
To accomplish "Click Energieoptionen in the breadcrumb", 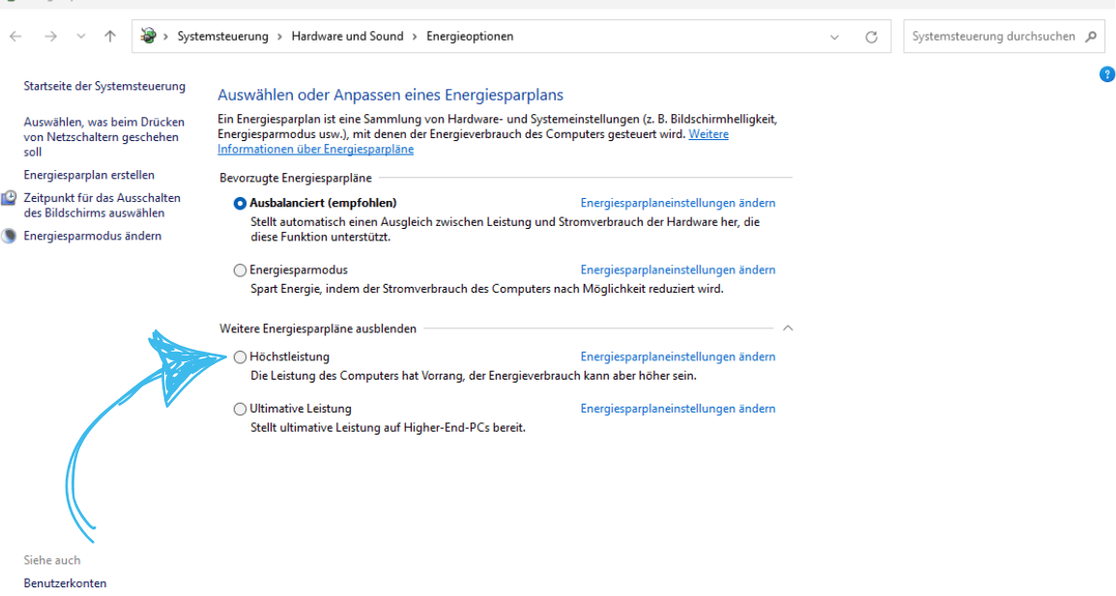I will pyautogui.click(x=470, y=37).
